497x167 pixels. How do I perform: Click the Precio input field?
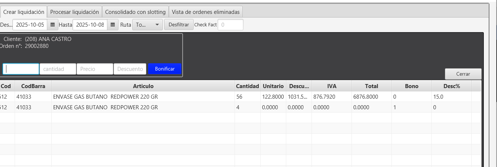click(95, 69)
